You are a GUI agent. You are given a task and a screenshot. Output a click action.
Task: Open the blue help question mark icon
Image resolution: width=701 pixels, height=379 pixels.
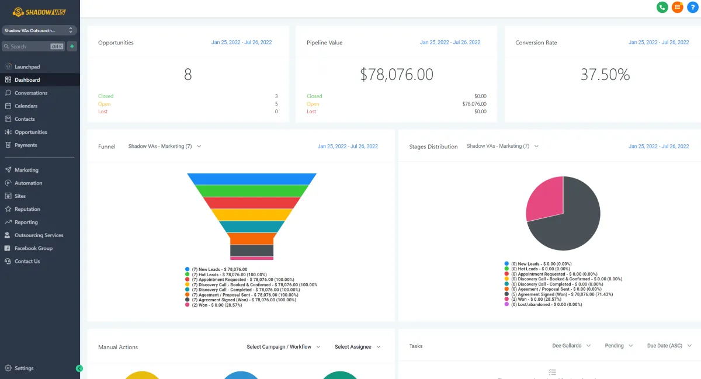(693, 7)
